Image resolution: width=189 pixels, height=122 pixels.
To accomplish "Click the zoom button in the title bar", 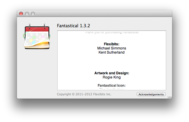I will click(x=33, y=14).
